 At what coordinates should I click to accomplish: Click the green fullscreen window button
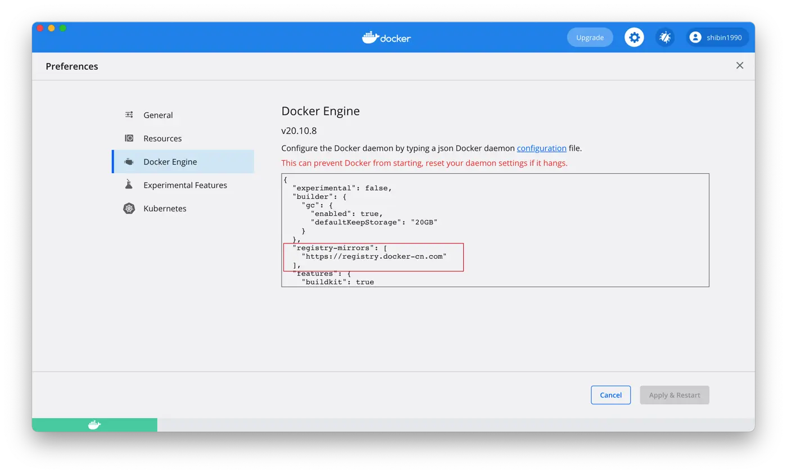(63, 28)
